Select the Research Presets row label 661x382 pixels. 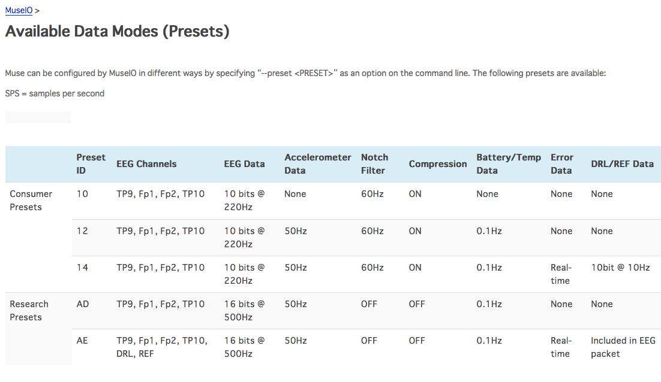pos(29,310)
